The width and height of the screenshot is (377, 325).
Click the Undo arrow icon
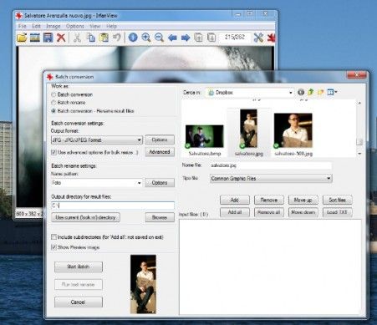point(116,38)
